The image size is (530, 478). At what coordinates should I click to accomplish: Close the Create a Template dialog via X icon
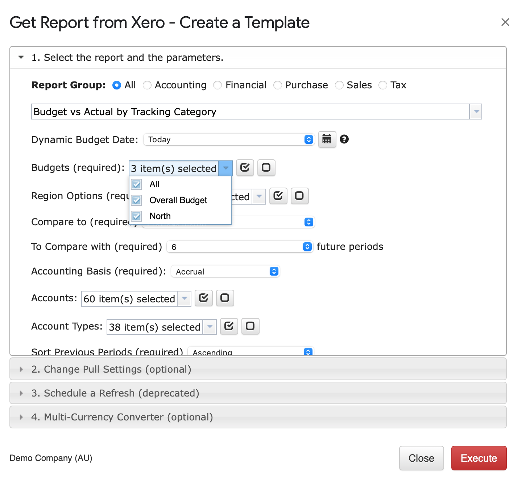pos(505,22)
